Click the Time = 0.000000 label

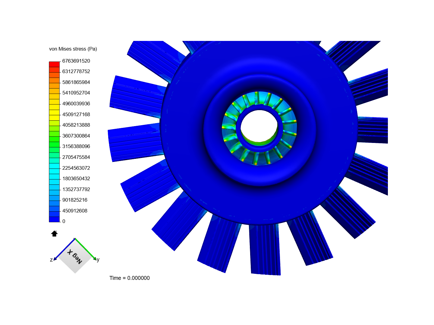[130, 278]
